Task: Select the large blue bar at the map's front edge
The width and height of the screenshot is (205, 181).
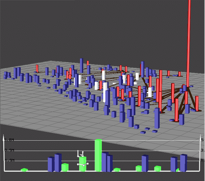Action: (157, 118)
